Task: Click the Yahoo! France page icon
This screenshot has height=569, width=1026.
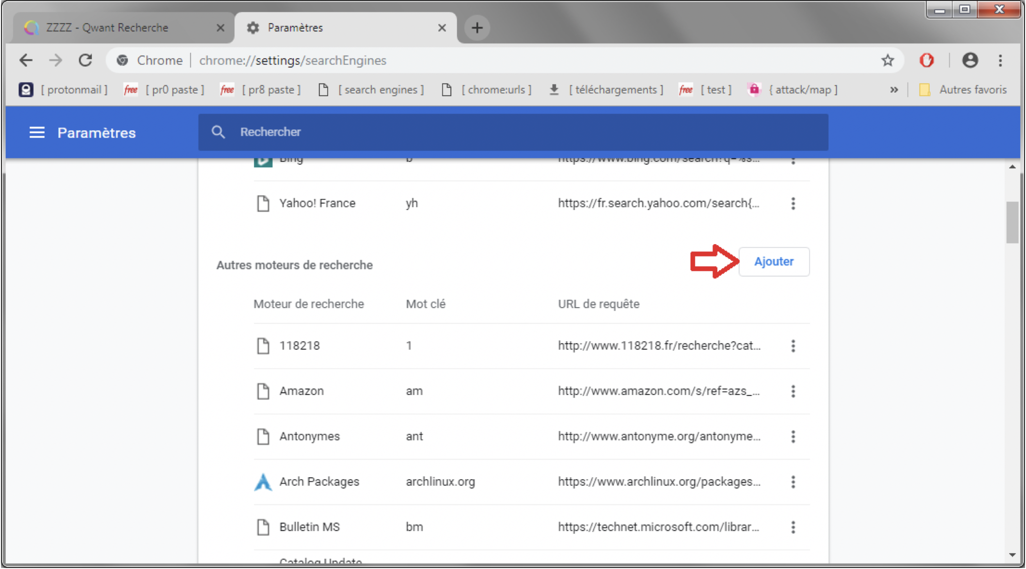Action: (263, 204)
